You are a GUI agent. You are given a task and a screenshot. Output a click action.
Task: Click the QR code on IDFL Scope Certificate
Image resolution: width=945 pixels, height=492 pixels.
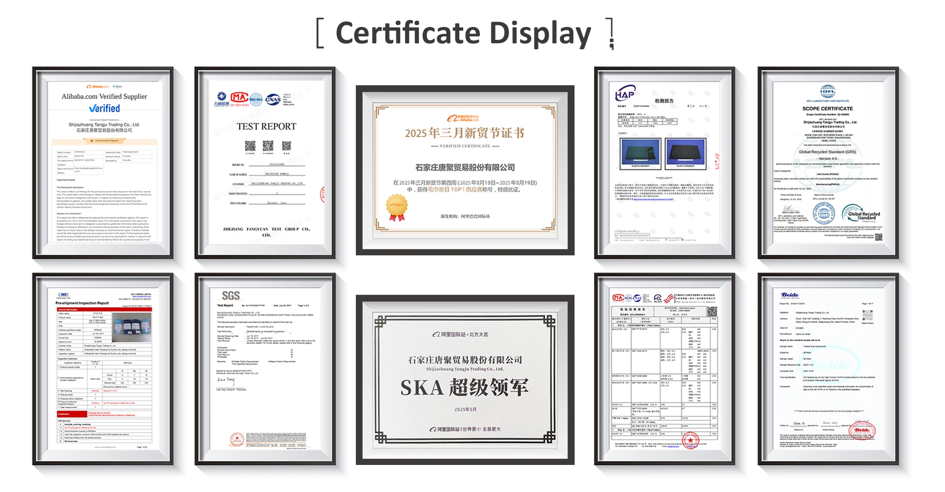[x=879, y=237]
